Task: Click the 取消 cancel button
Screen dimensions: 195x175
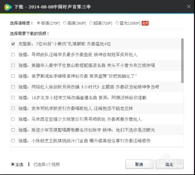Action: pos(139,164)
